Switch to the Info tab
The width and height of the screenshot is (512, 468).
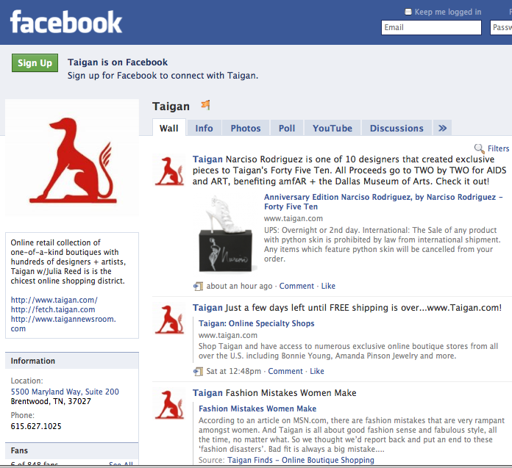pyautogui.click(x=204, y=128)
